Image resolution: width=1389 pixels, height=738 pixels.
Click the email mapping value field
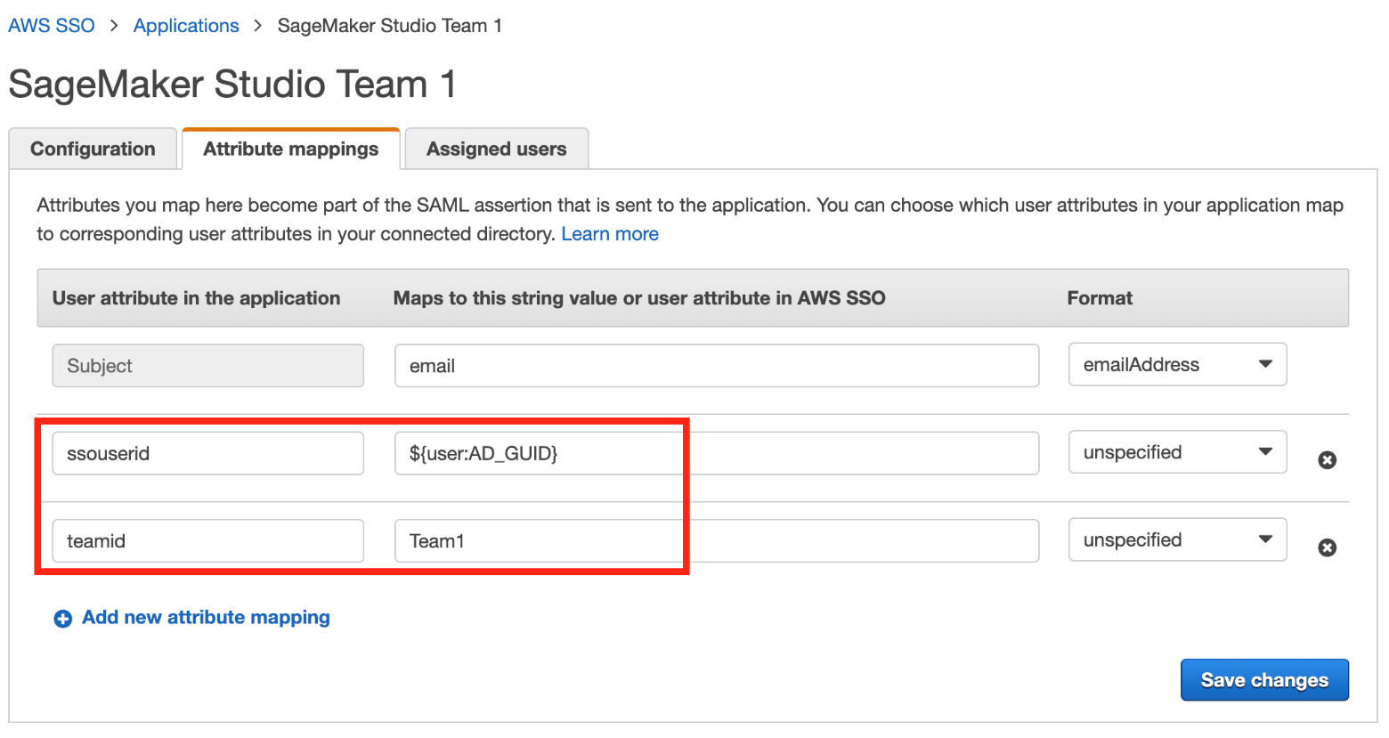pyautogui.click(x=716, y=366)
